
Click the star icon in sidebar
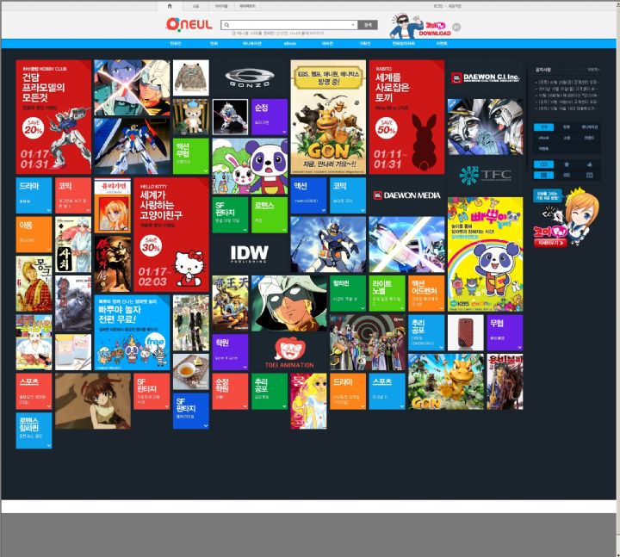point(567,164)
